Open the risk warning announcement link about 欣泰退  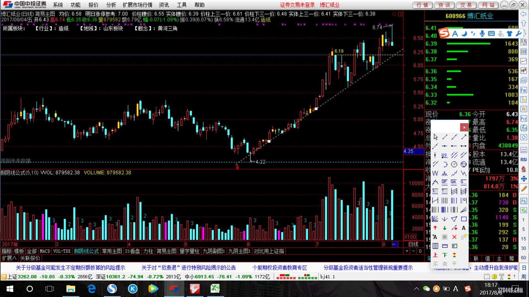188,268
